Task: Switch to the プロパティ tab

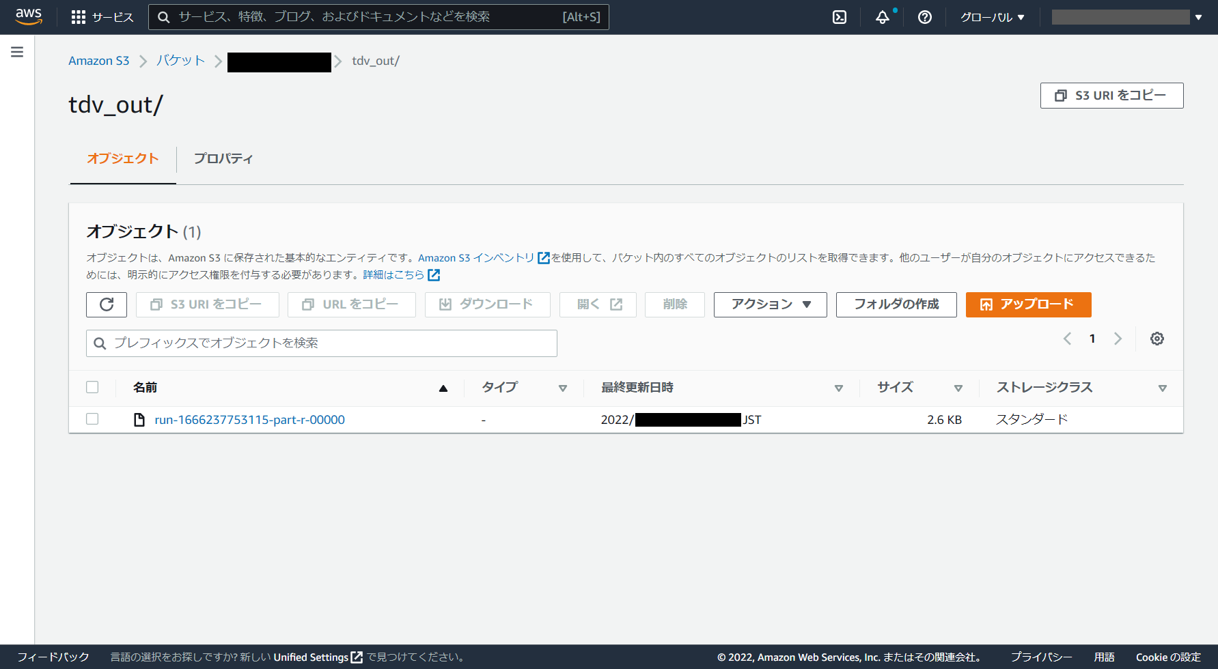Action: pyautogui.click(x=223, y=158)
